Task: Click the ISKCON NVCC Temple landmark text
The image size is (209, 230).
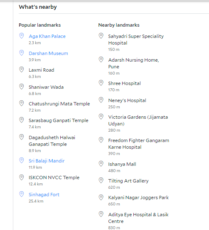Action: 54,177
